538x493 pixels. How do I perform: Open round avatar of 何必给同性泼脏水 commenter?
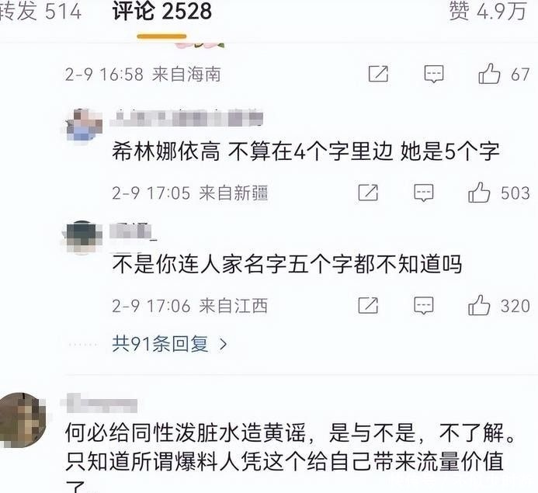[x=23, y=420]
